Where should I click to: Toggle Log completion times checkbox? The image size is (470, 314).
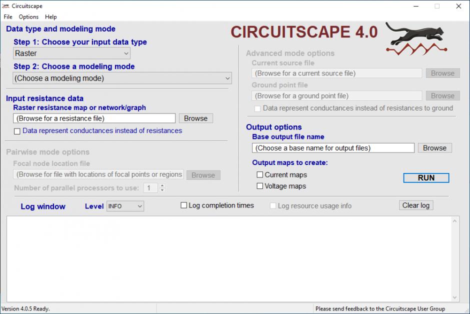pyautogui.click(x=183, y=205)
